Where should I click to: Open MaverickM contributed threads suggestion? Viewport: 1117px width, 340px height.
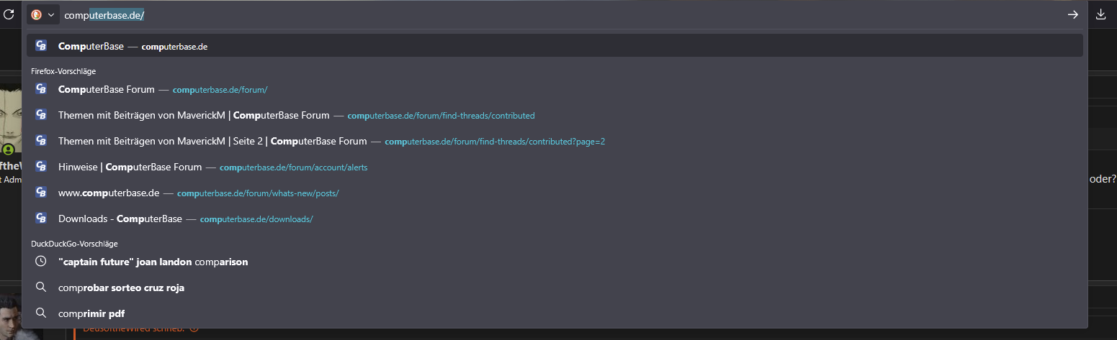555,115
